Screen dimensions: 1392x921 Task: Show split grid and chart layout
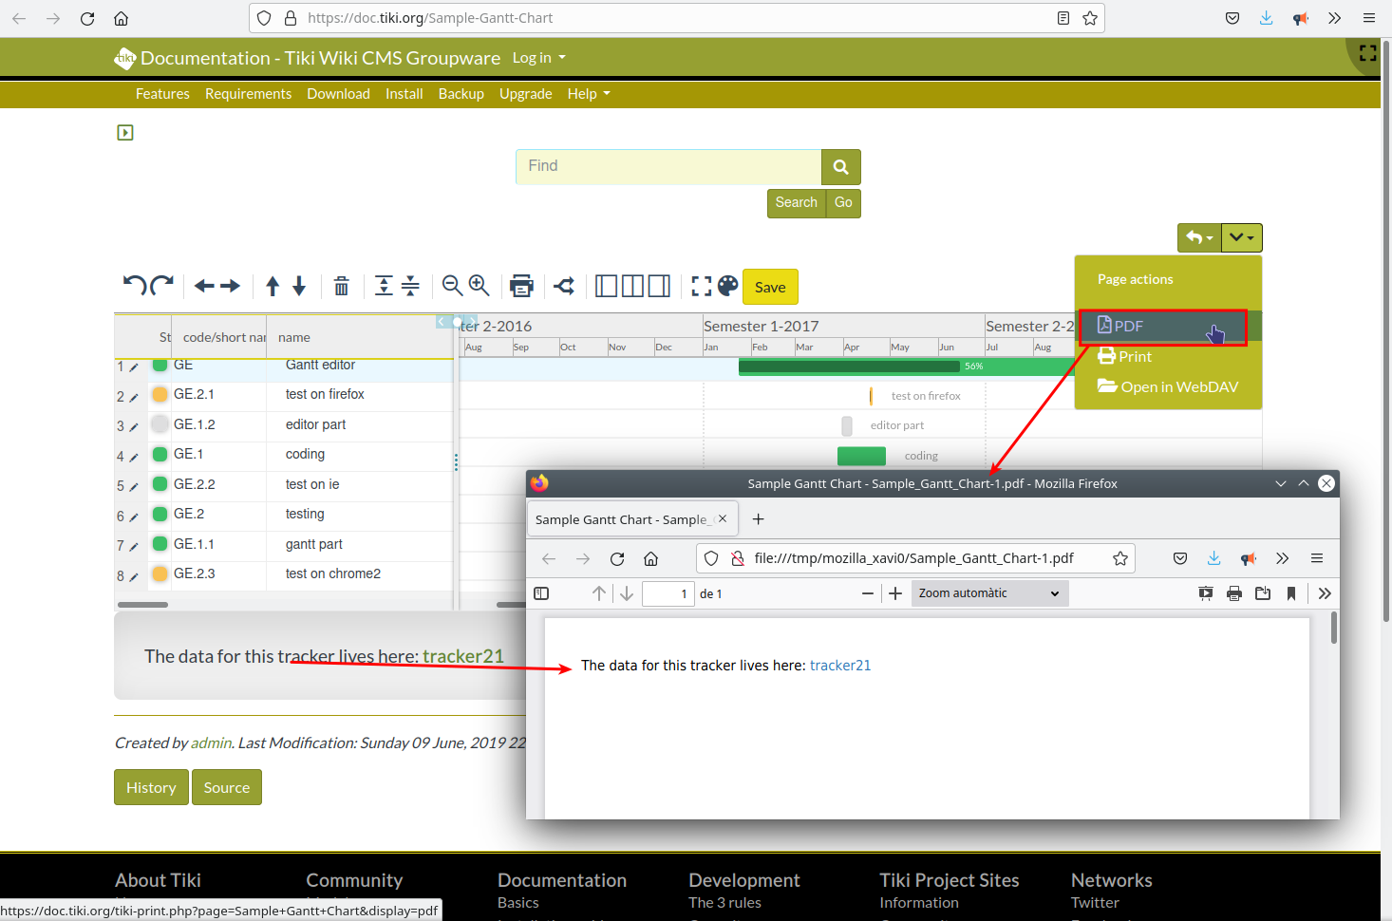coord(632,286)
